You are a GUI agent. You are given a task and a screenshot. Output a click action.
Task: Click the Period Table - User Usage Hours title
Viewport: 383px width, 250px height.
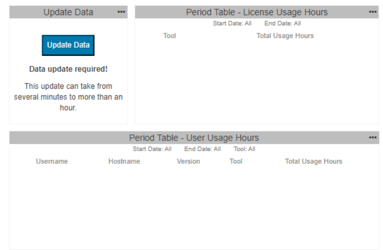click(194, 138)
